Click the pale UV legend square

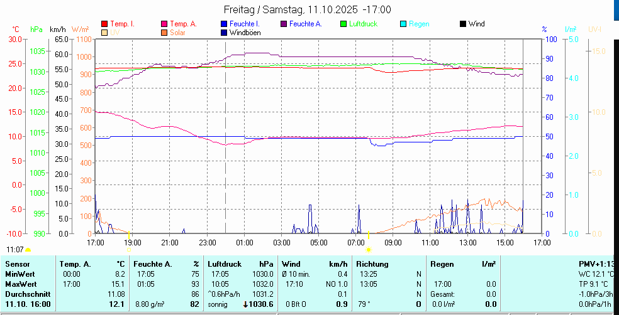[x=104, y=32]
